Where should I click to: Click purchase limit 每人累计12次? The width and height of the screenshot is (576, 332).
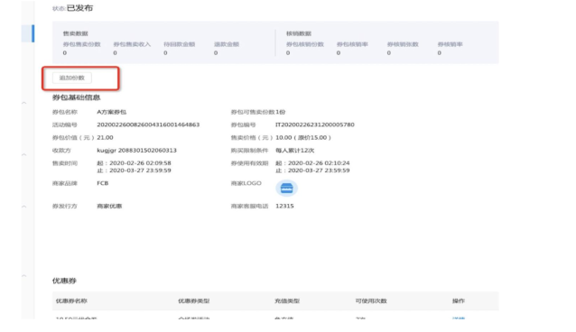pos(294,150)
